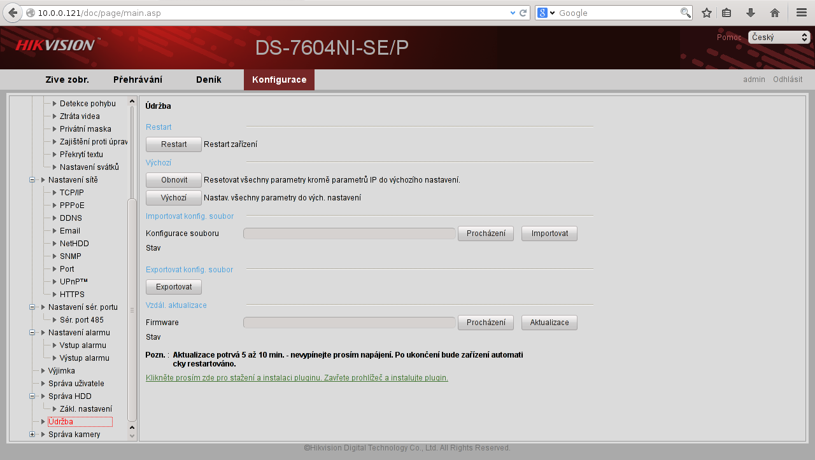Switch to the Přehrávání tab
Screen dimensions: 815x460
pos(138,80)
